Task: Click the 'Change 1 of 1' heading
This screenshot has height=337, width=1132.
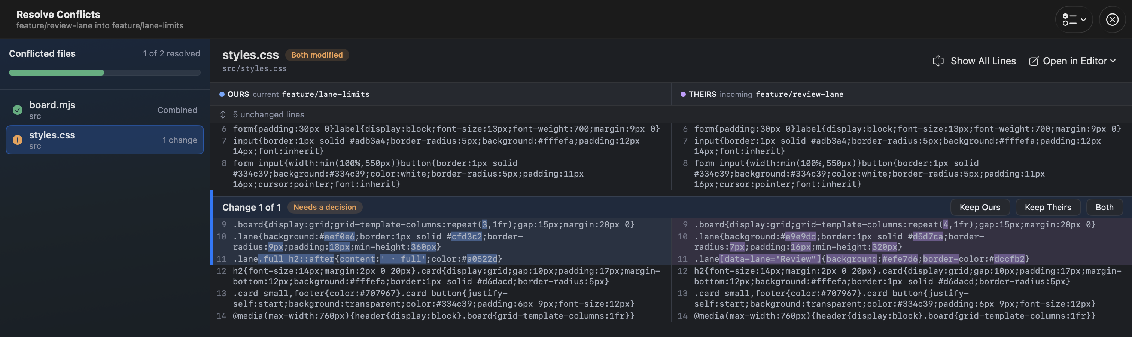Action: point(251,207)
